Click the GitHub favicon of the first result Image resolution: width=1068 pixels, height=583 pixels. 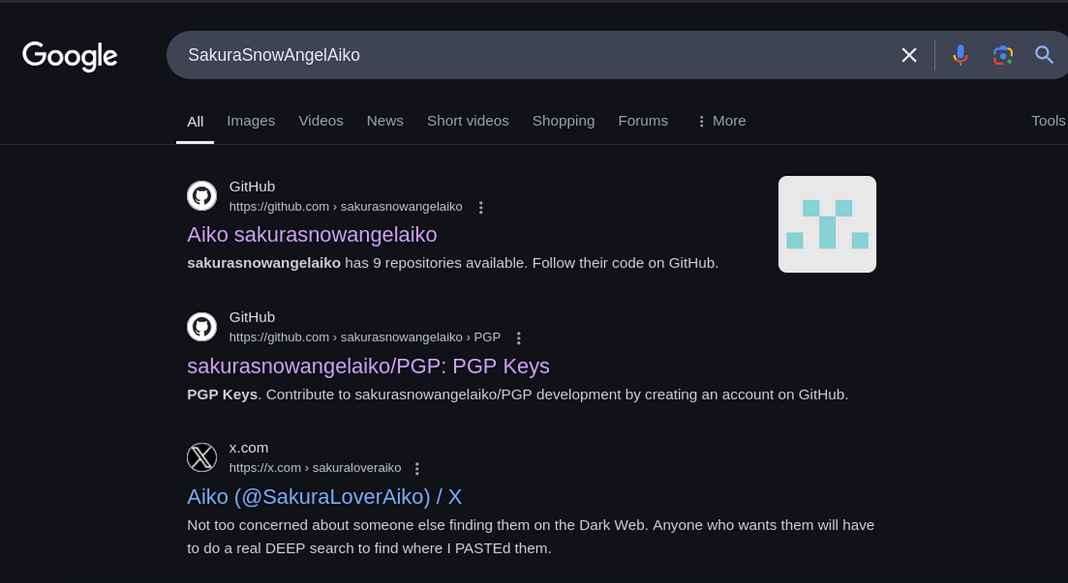point(202,196)
